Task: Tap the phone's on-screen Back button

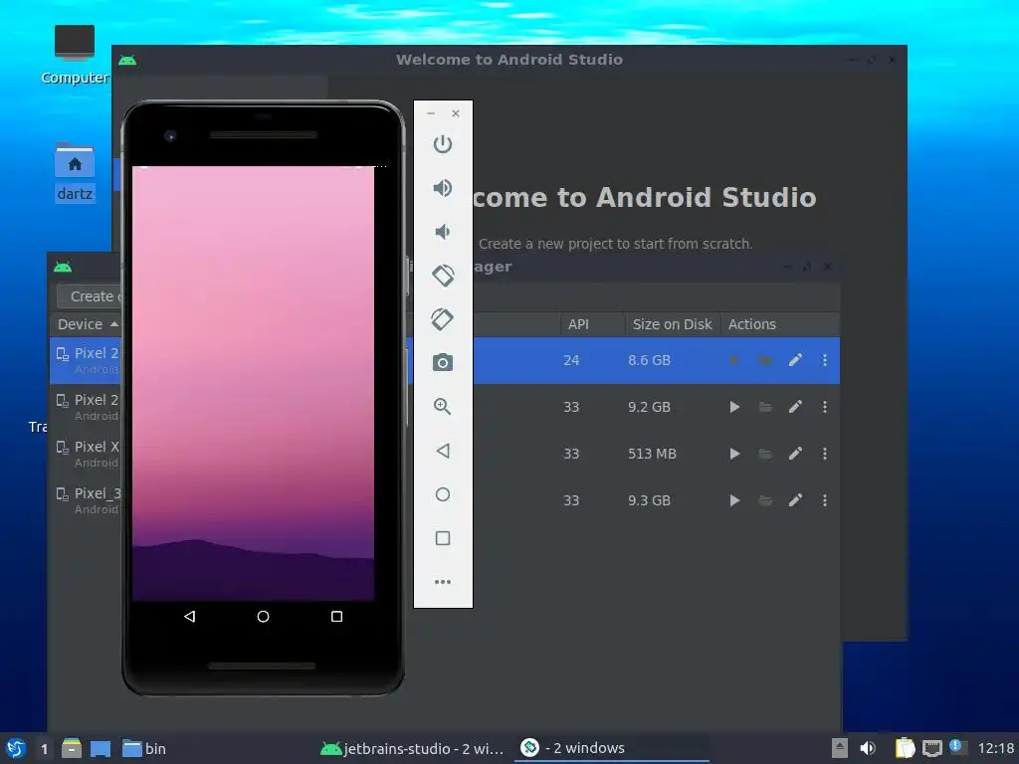Action: click(189, 616)
